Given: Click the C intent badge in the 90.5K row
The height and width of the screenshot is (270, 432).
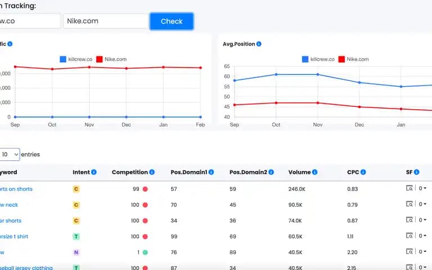Looking at the screenshot, I should (x=76, y=205).
